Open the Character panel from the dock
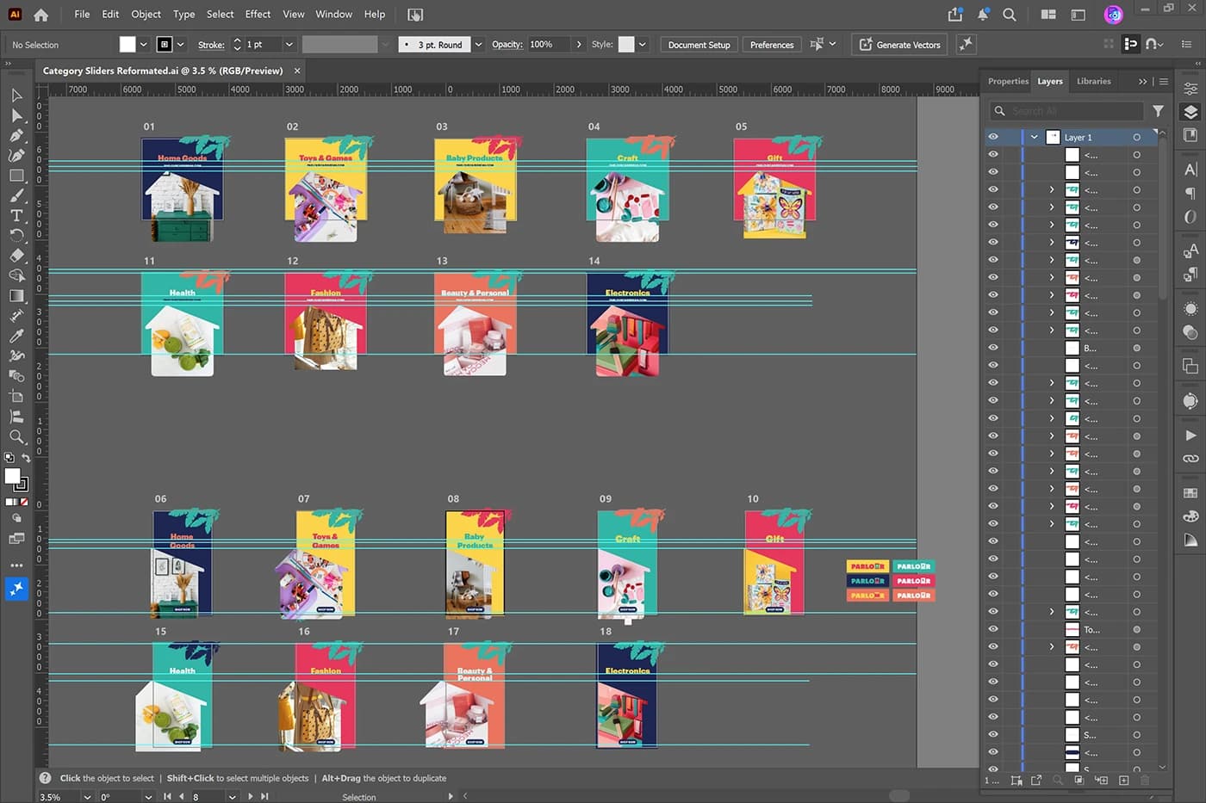Viewport: 1206px width, 803px height. tap(1190, 170)
